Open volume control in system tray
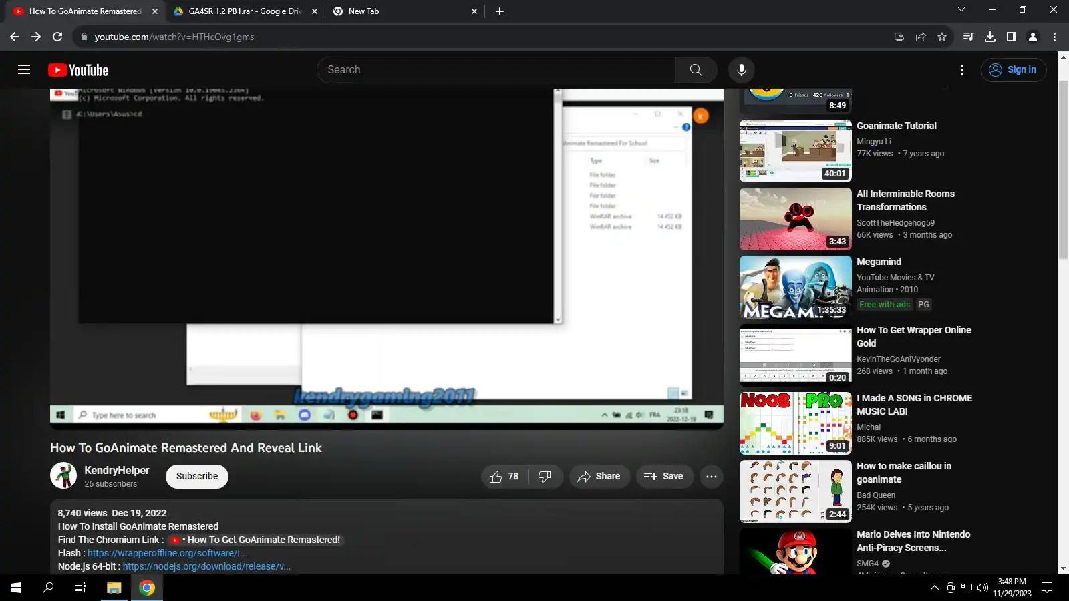The width and height of the screenshot is (1069, 601). coord(982,588)
